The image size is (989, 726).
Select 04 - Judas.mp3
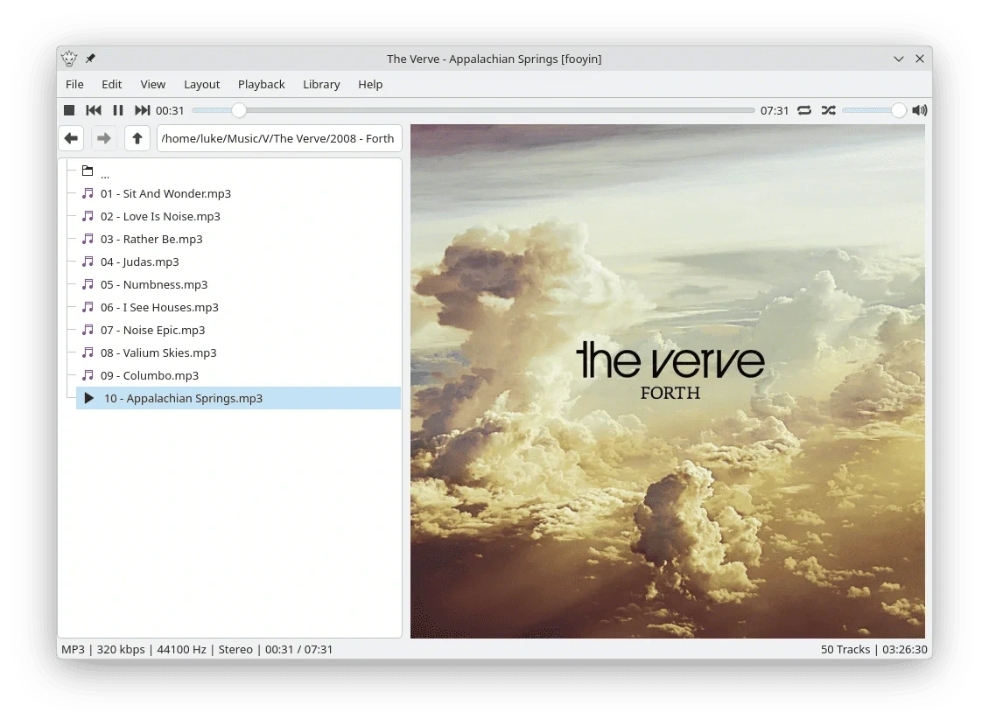coord(139,262)
